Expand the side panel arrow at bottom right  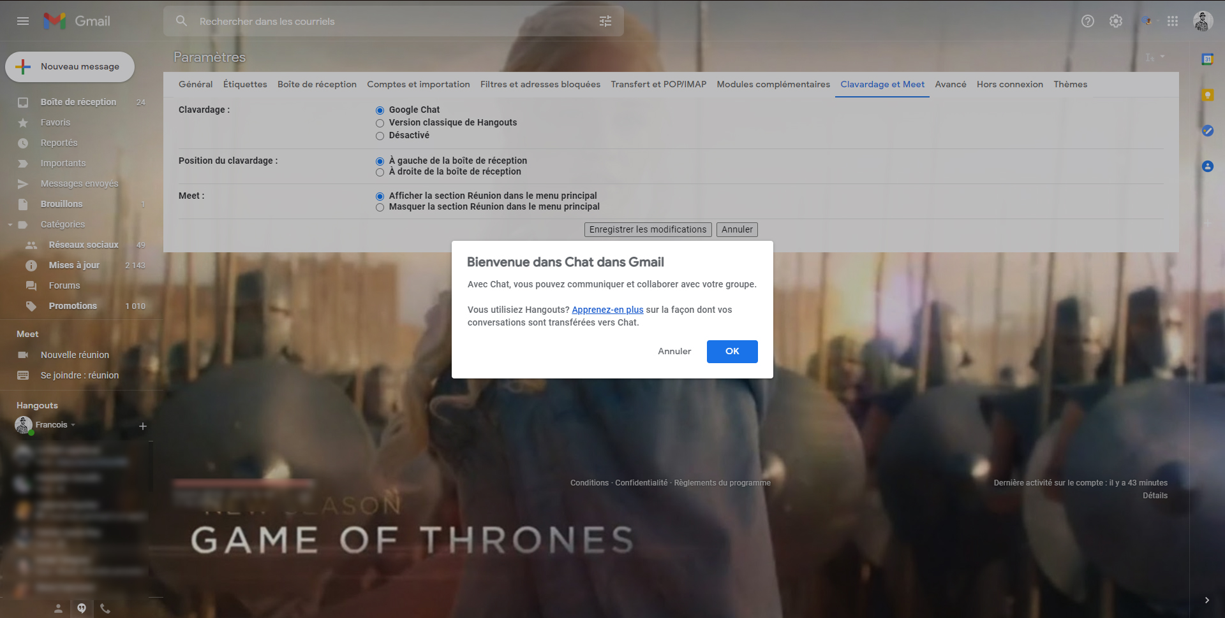point(1206,600)
